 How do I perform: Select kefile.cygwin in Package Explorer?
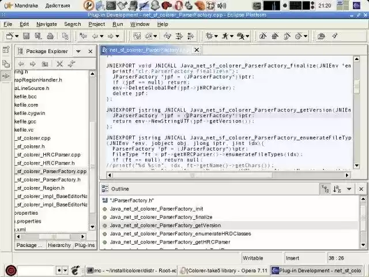pos(30,113)
